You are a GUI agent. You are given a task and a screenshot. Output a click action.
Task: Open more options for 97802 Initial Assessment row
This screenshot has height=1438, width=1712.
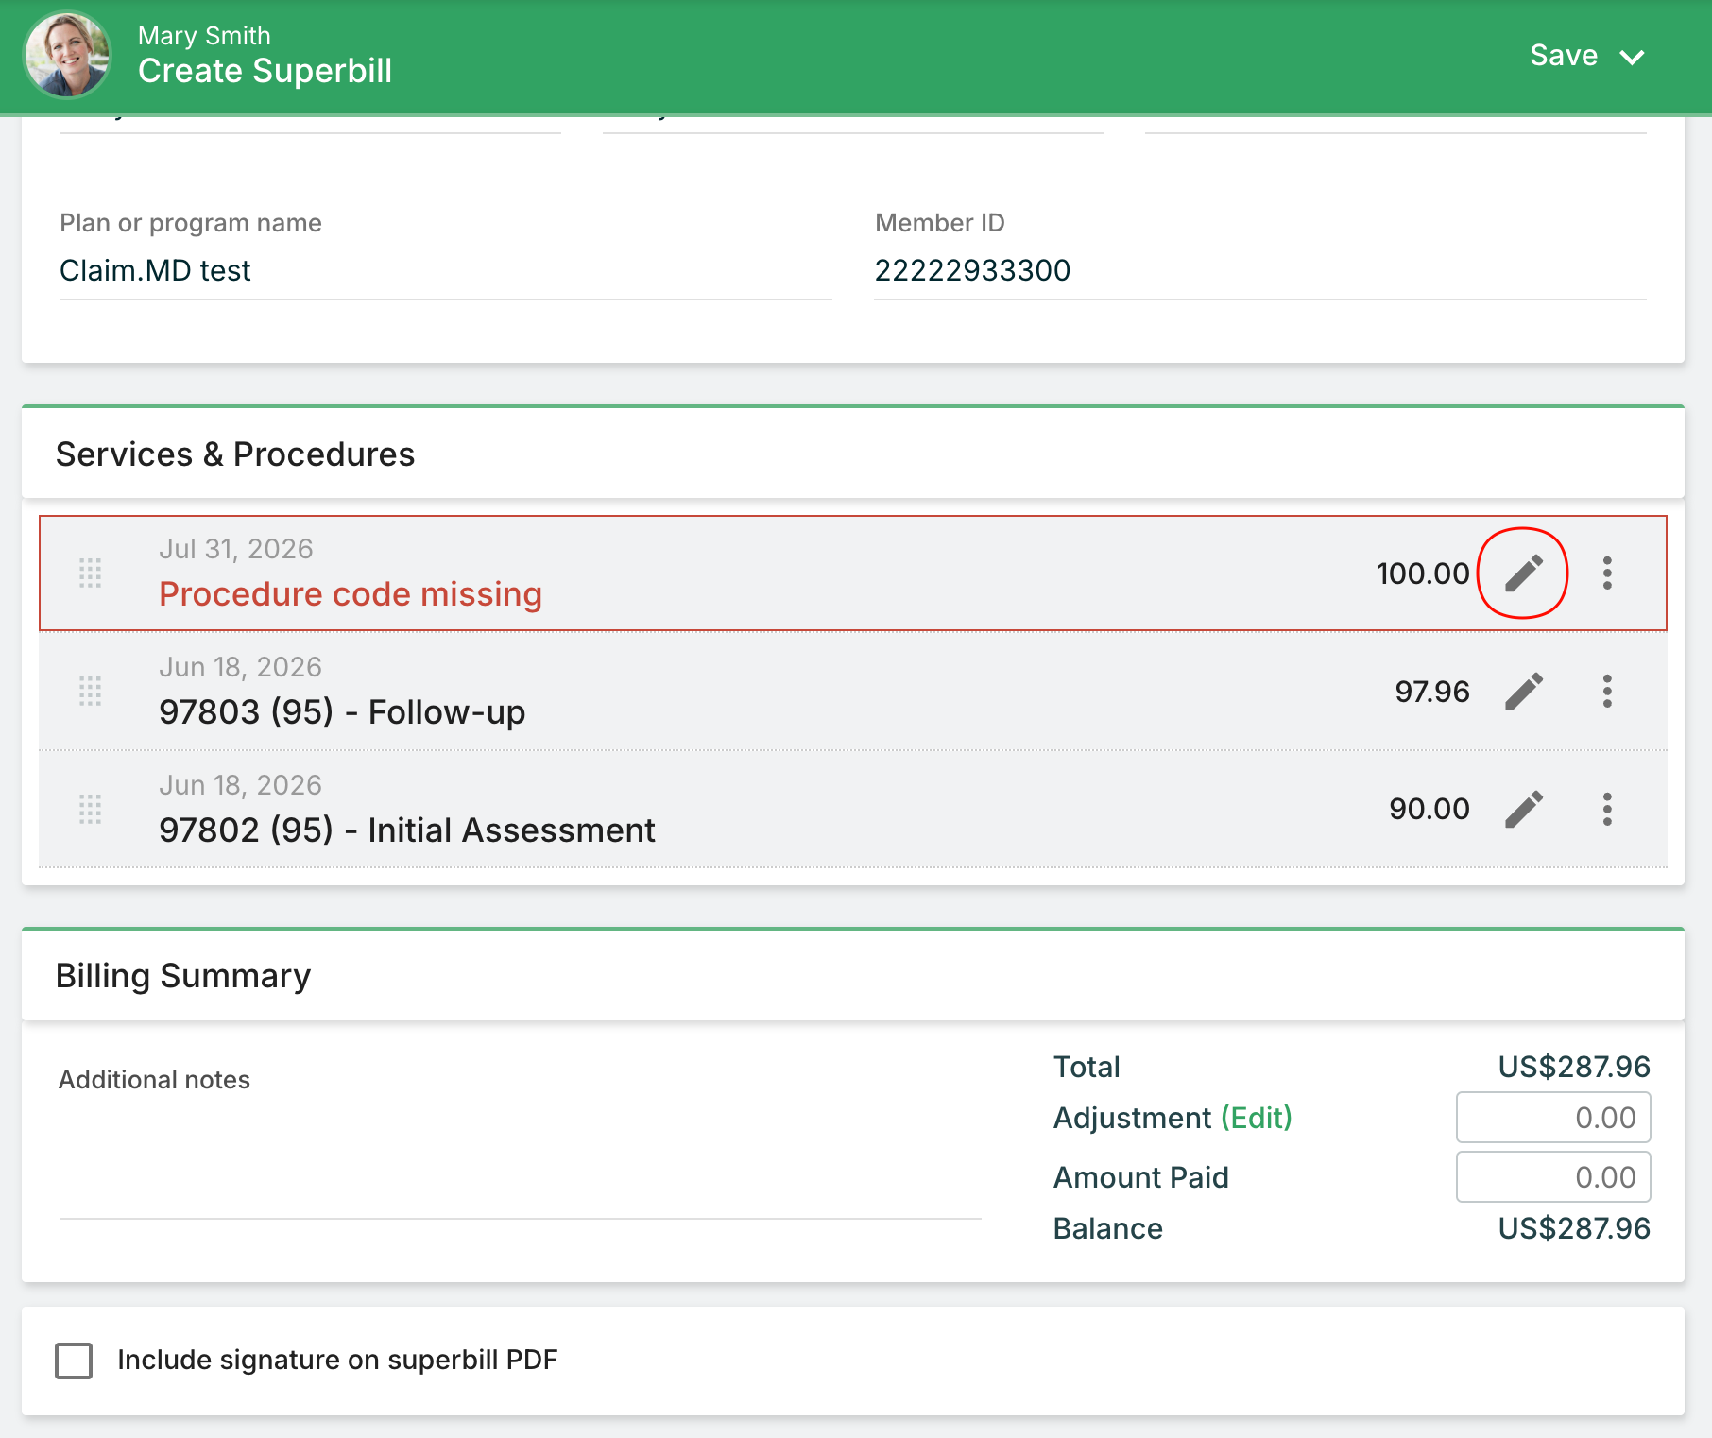(1607, 810)
